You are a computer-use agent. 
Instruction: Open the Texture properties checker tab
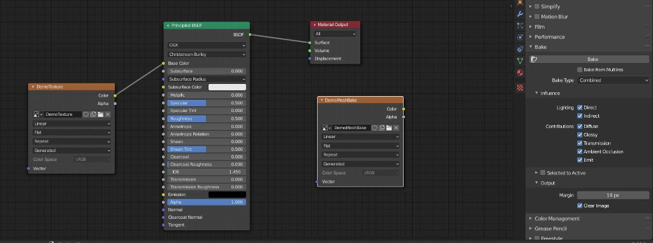tap(520, 87)
